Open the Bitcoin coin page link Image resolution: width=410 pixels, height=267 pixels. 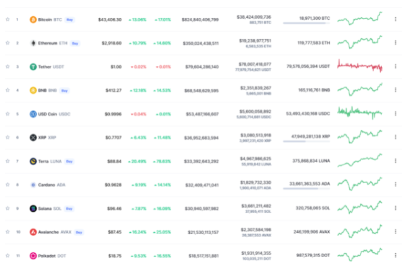[50, 20]
